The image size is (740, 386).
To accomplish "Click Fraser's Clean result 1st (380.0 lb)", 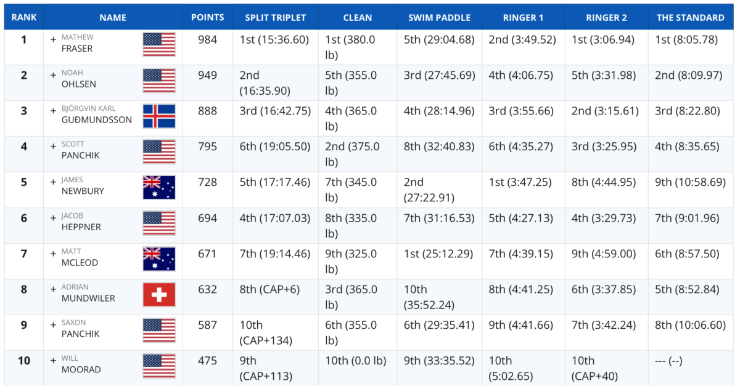I will point(350,47).
